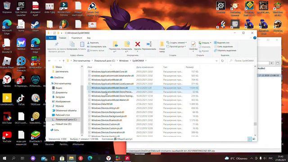Click Локальный диск (C:) breadcrumb segment
The image size is (288, 162).
(x=104, y=61)
